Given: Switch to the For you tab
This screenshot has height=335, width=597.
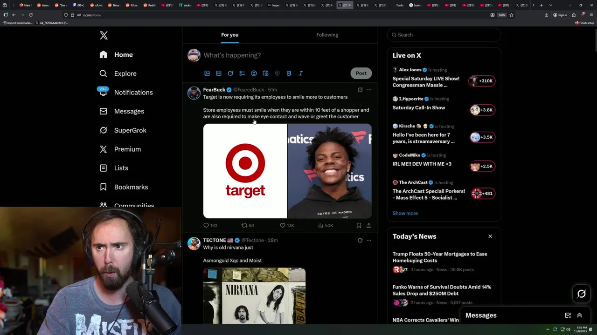Looking at the screenshot, I should (x=230, y=35).
